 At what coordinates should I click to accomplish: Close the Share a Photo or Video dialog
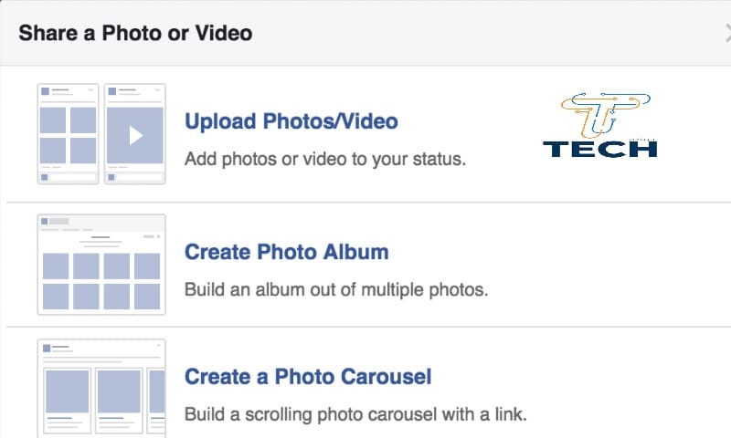click(726, 35)
